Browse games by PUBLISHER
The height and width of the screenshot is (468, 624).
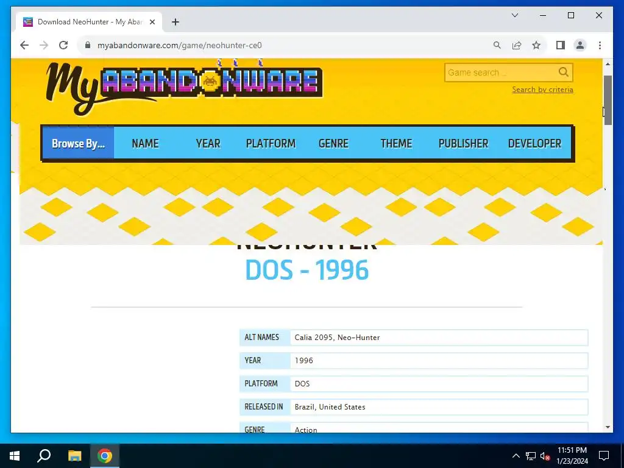click(463, 143)
